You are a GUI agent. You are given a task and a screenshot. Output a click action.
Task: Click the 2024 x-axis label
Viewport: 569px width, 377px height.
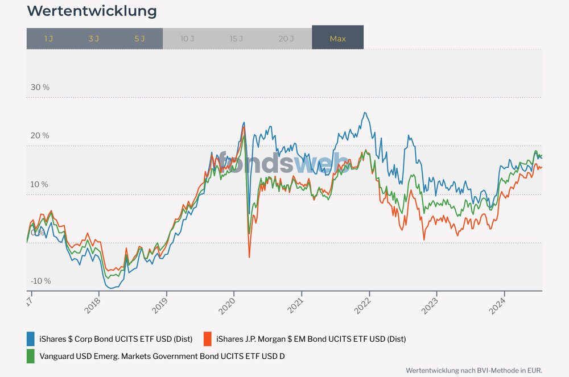coord(497,305)
